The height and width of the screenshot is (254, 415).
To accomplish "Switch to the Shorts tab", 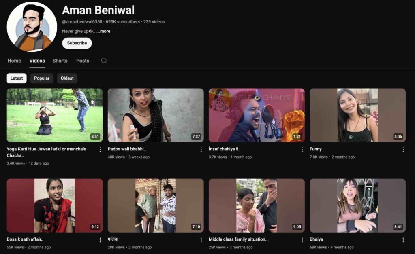I will 60,61.
